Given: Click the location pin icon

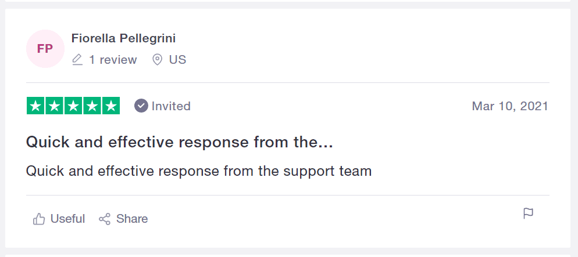Looking at the screenshot, I should (x=158, y=60).
